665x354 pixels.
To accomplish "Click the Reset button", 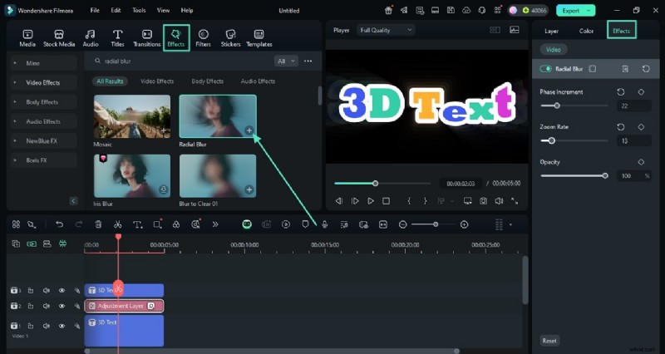I will point(549,341).
